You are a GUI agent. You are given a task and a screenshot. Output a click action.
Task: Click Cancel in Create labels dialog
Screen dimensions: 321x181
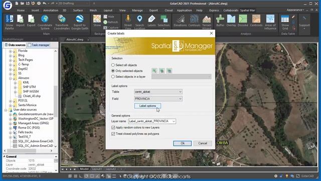[203, 143]
